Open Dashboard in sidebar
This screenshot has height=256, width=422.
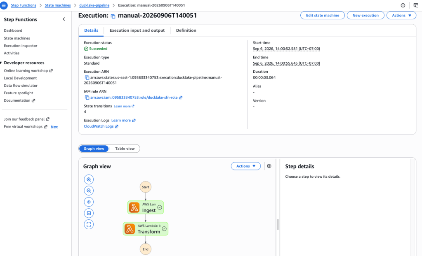(13, 30)
